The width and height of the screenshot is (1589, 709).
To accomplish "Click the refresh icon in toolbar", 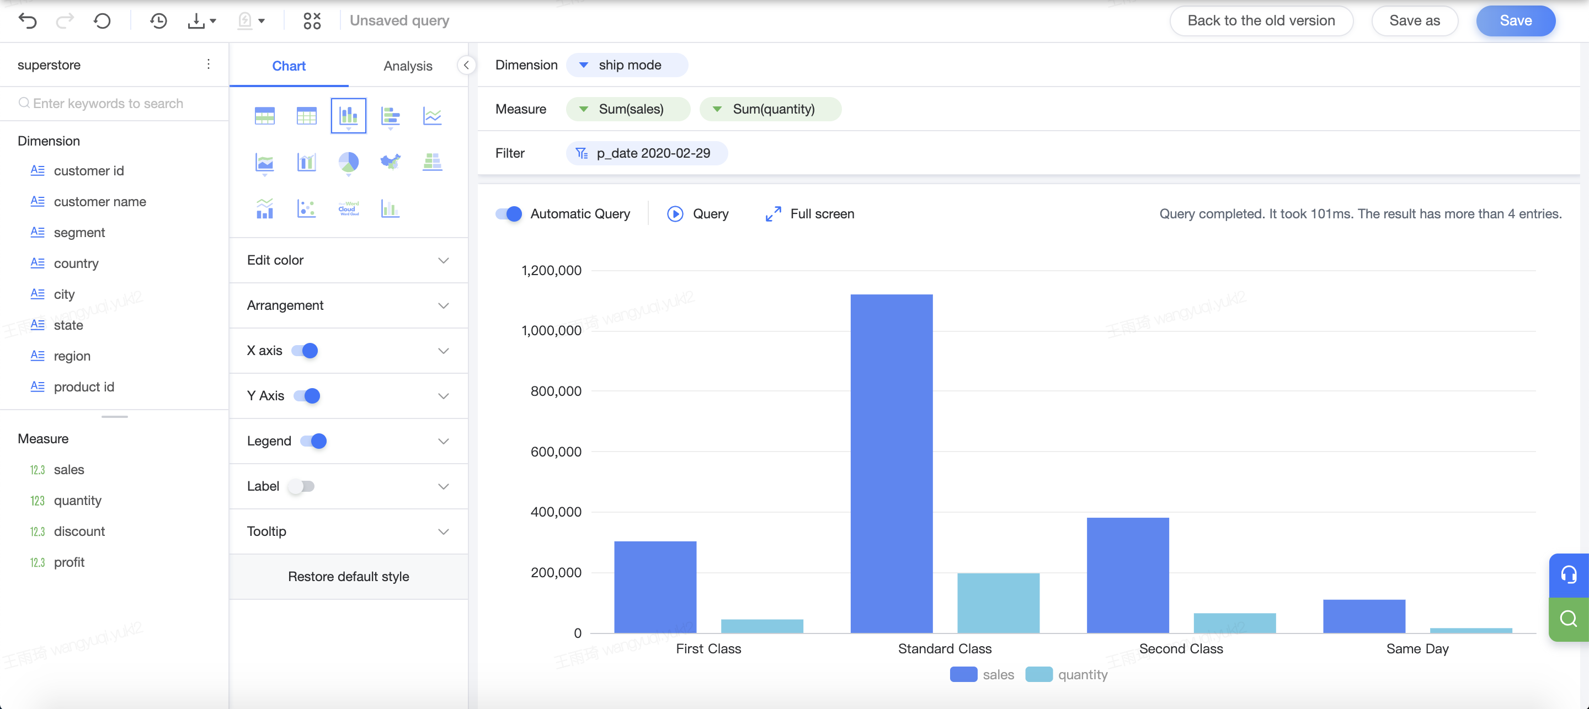I will point(103,21).
